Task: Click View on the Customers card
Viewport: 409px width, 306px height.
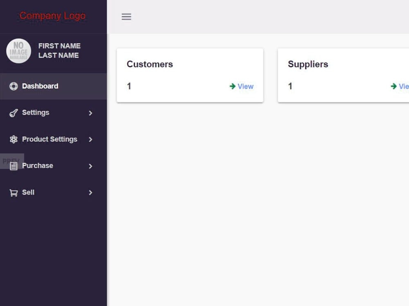Action: coord(245,86)
